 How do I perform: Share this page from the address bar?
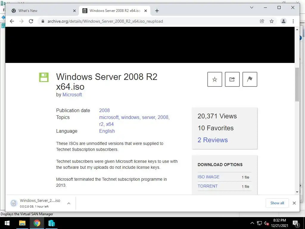click(262, 21)
